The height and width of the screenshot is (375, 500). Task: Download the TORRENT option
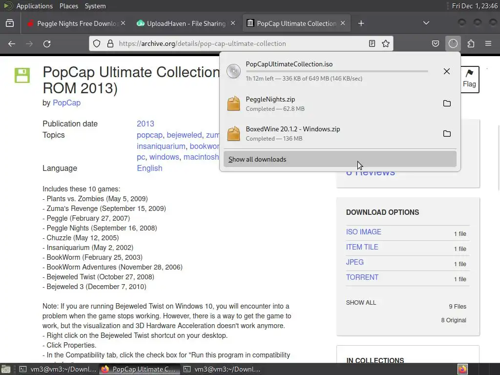(362, 277)
